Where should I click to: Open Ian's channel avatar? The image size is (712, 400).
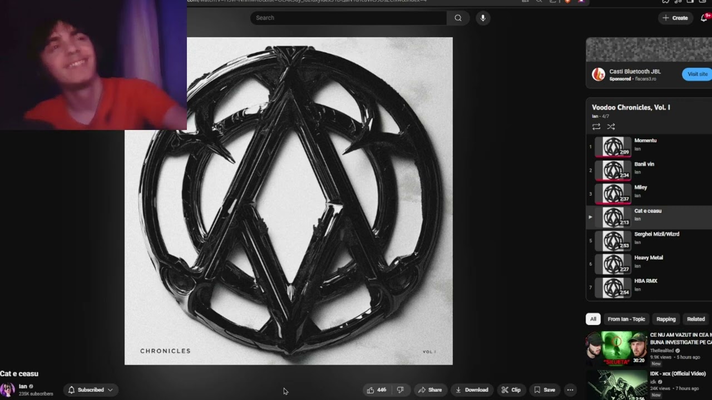coord(7,389)
